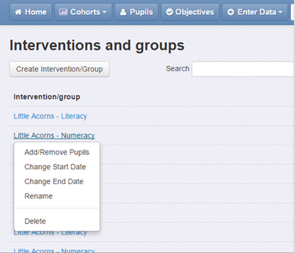Choose Add/Remove Pupils from context menu

click(x=57, y=152)
